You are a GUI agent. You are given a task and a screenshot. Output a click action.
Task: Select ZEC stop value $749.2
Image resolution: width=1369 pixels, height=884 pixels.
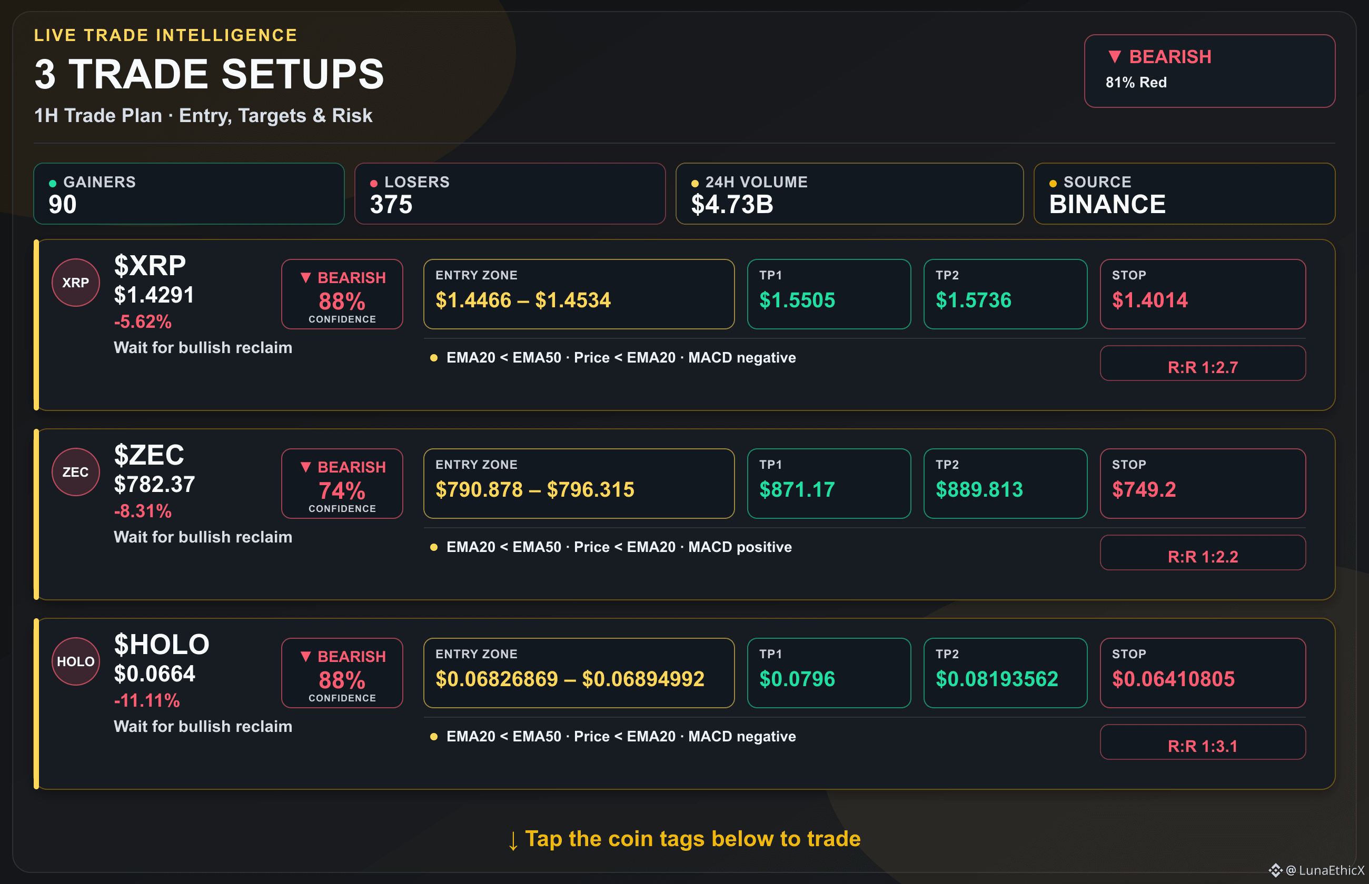click(x=1203, y=484)
